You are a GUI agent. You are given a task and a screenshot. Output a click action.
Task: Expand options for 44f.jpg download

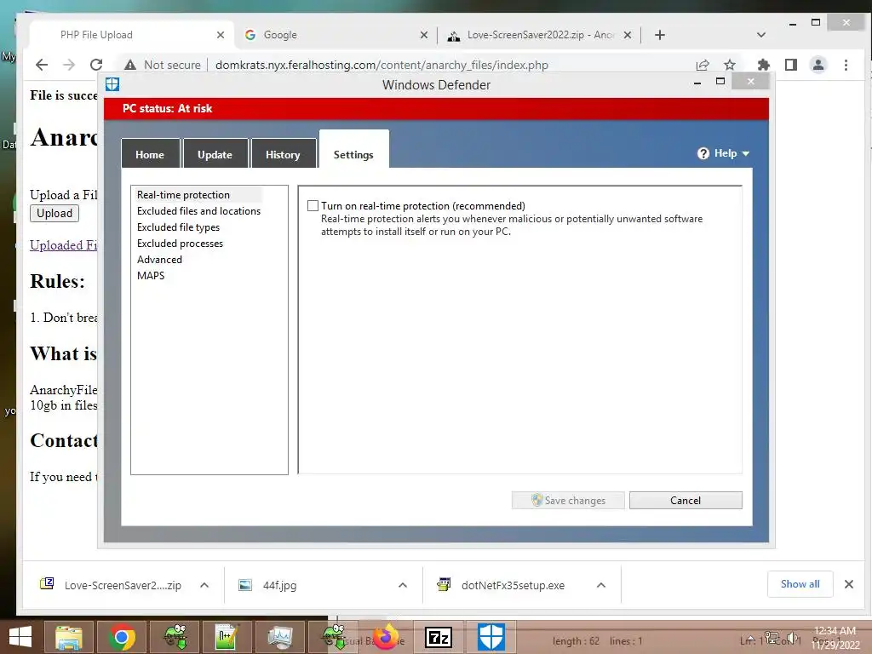(403, 585)
